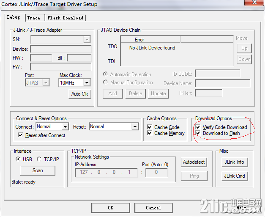This screenshot has height=217, width=265.
Task: Click the Auto Clk button
Action: [80, 94]
